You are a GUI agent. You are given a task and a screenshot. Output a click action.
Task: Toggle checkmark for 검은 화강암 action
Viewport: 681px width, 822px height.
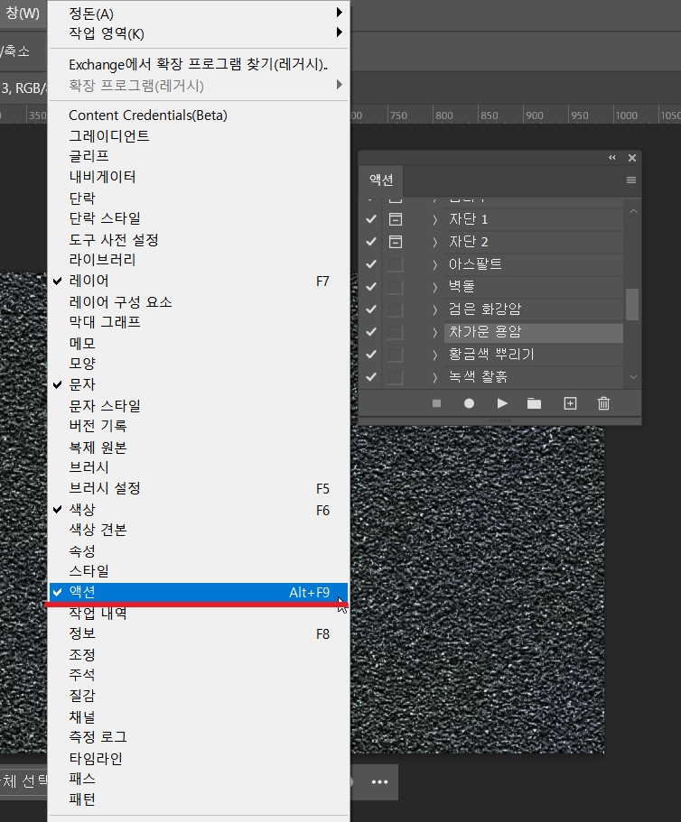click(x=371, y=309)
